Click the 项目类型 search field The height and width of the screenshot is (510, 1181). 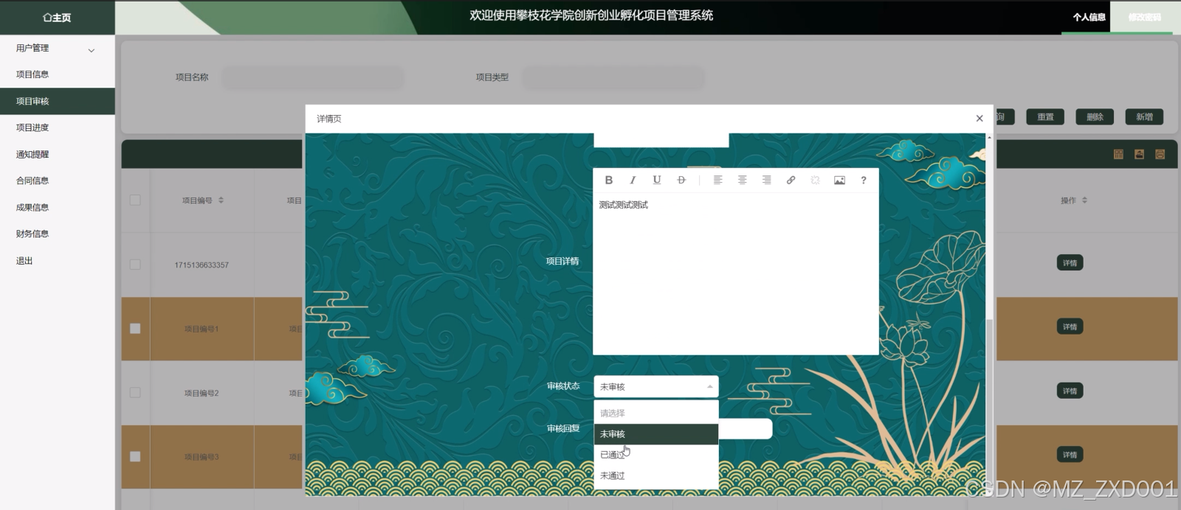point(613,77)
